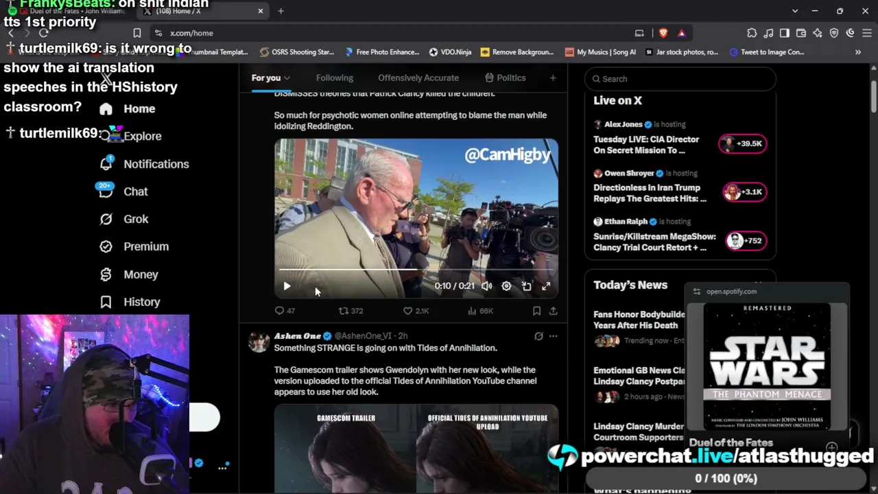Share the Clancy video post
The image size is (878, 494).
[x=553, y=311]
